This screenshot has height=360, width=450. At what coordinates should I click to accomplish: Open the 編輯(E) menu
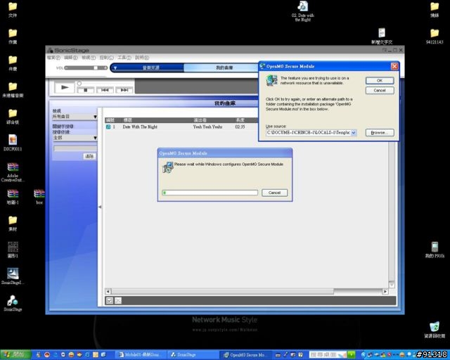71,58
